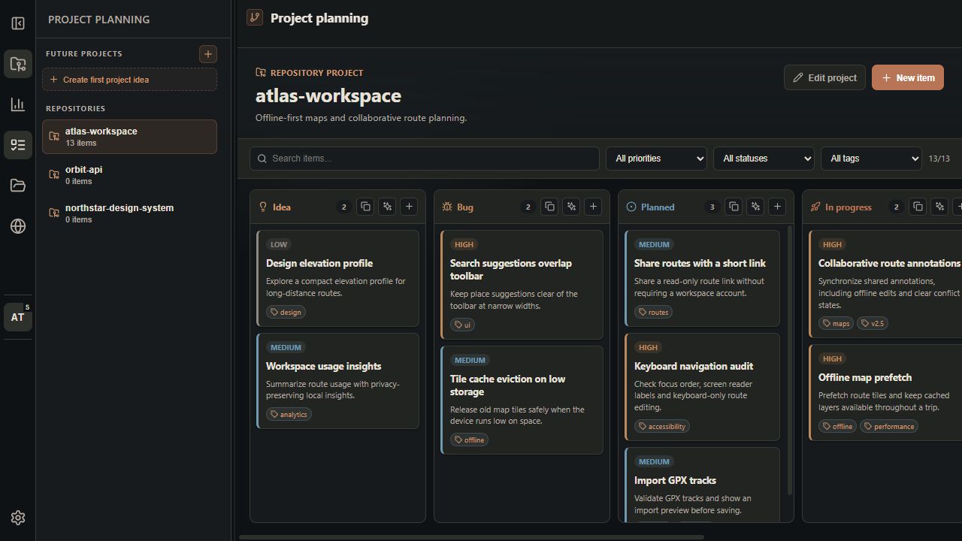Open the All priorities dropdown
The width and height of the screenshot is (962, 541).
tap(656, 159)
